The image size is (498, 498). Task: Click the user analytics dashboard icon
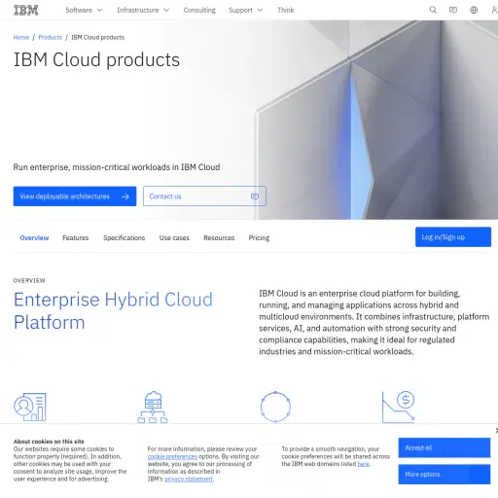30,407
